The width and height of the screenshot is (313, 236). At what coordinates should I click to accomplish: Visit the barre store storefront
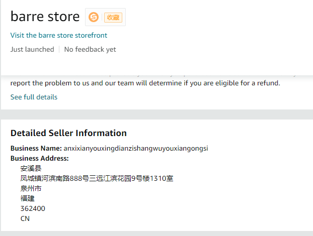click(x=59, y=35)
